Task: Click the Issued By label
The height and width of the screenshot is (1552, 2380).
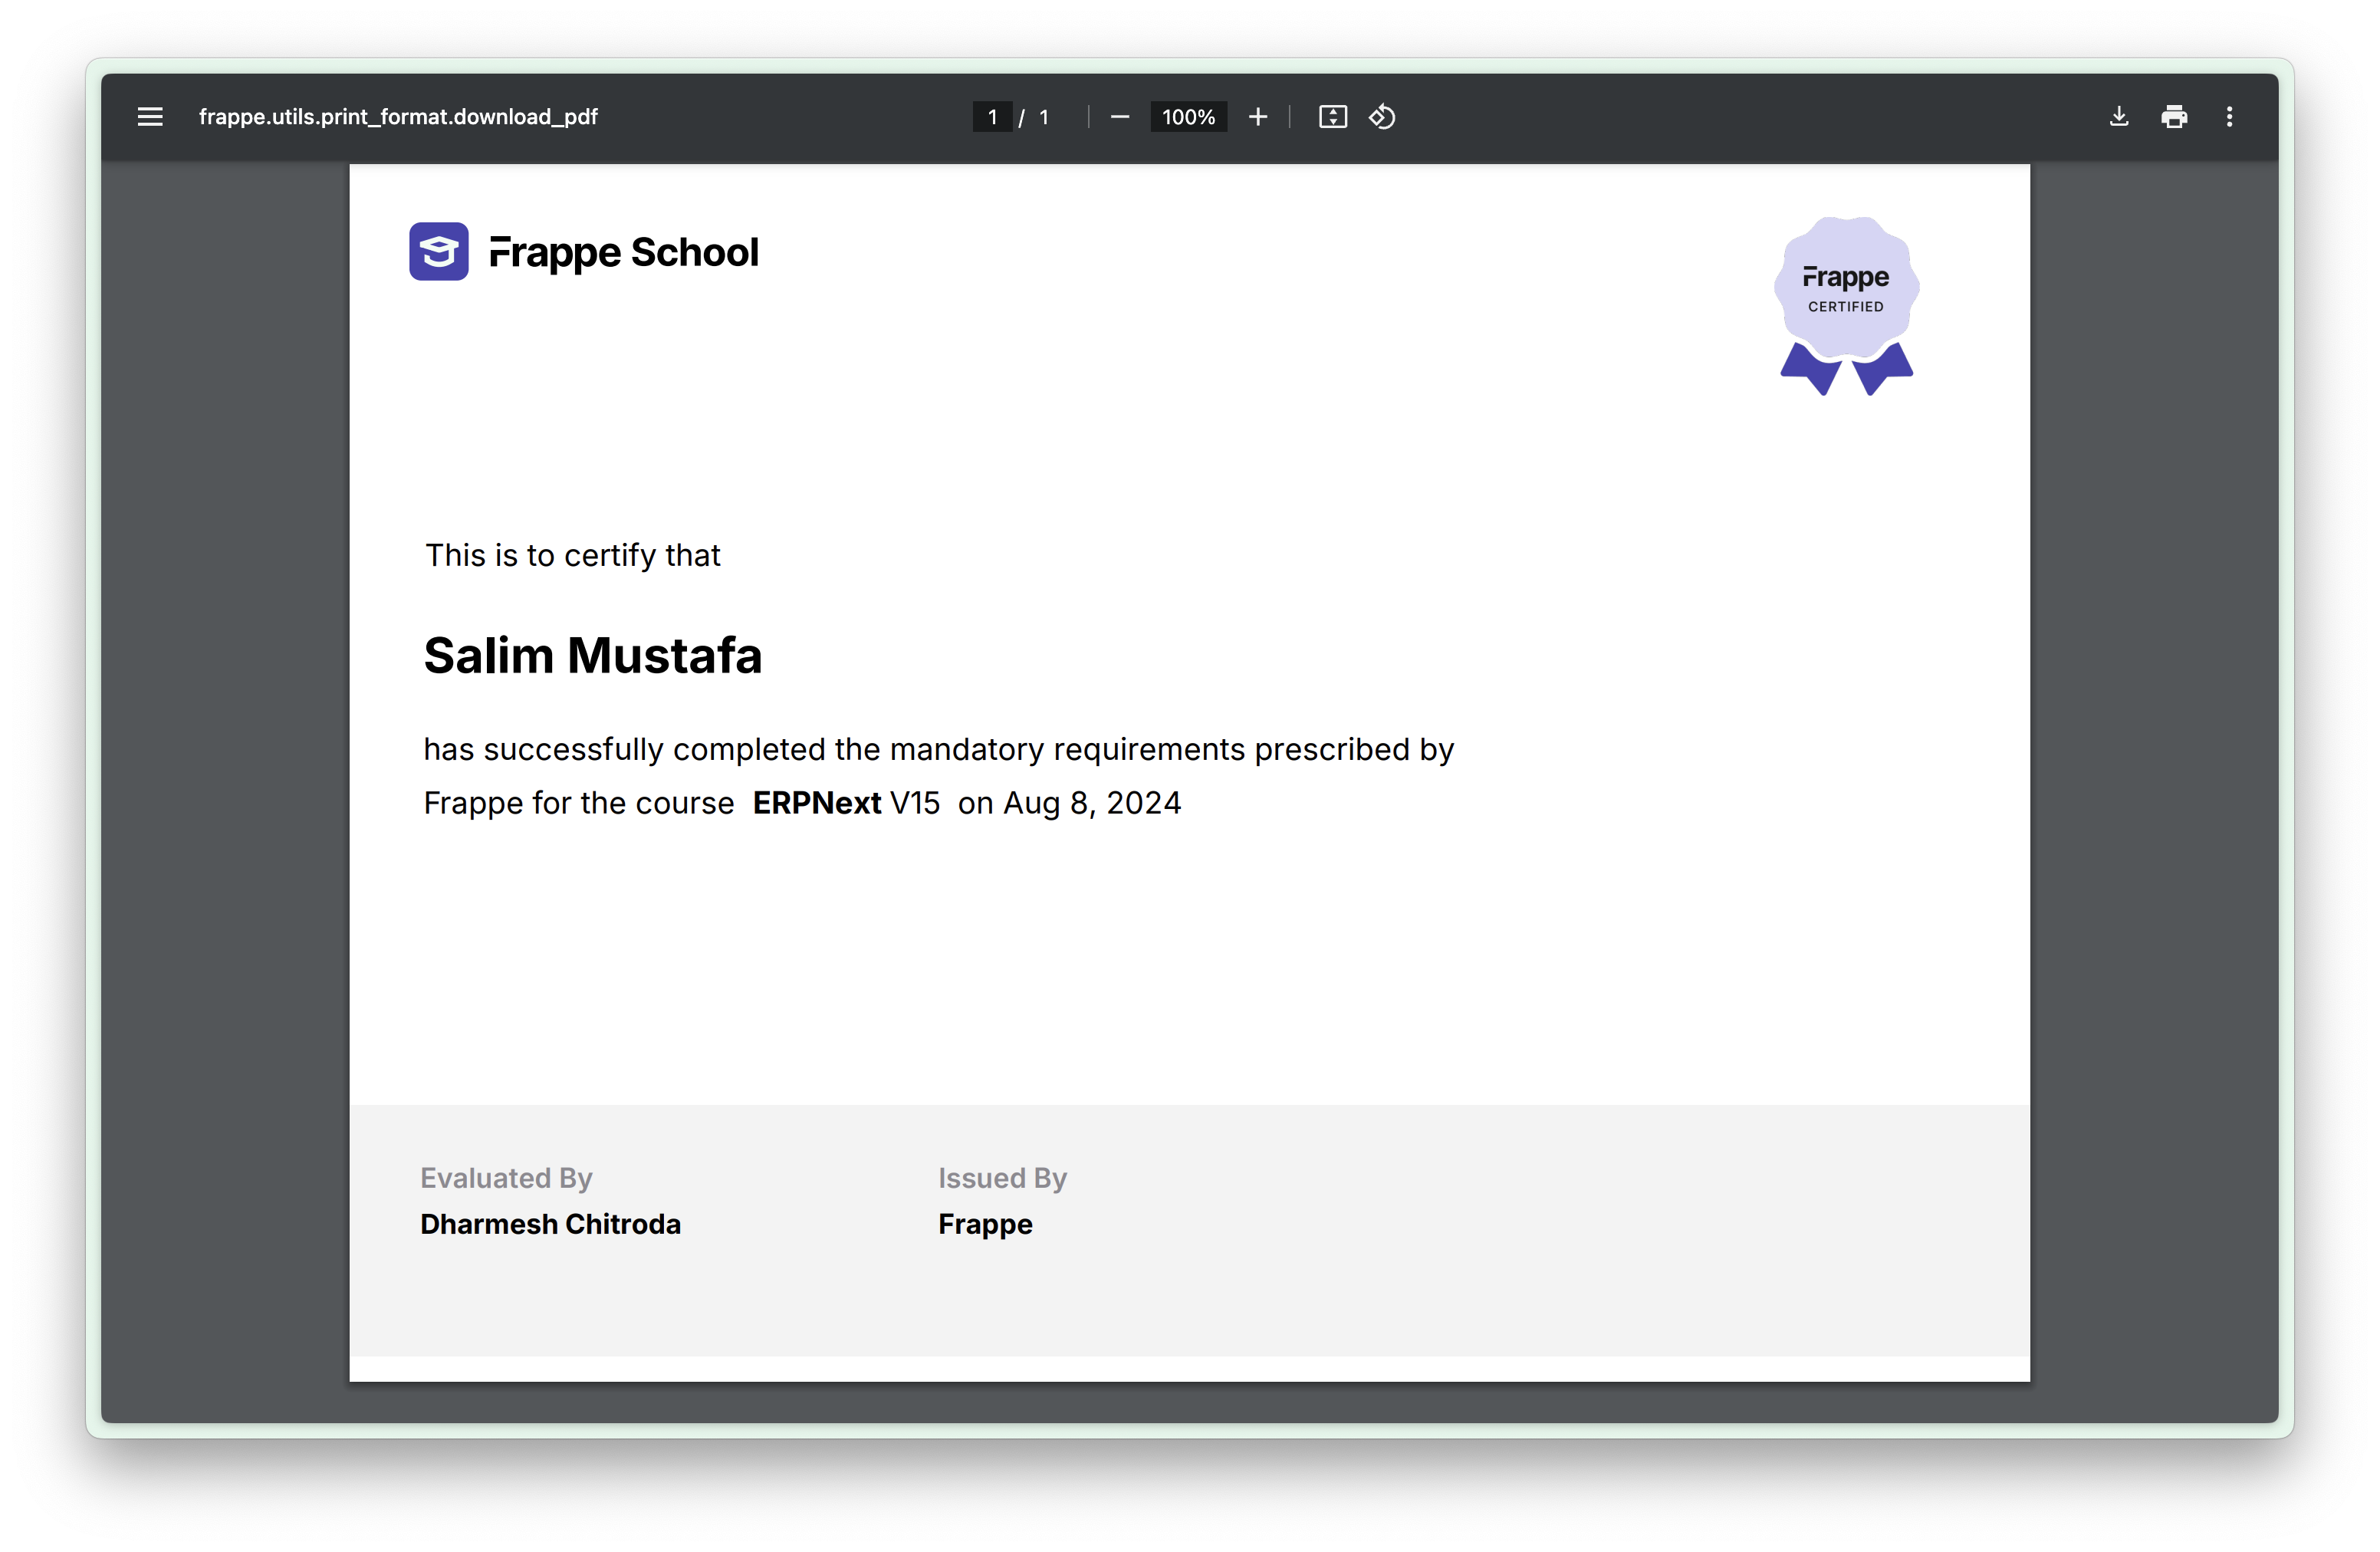Action: pyautogui.click(x=1002, y=1178)
